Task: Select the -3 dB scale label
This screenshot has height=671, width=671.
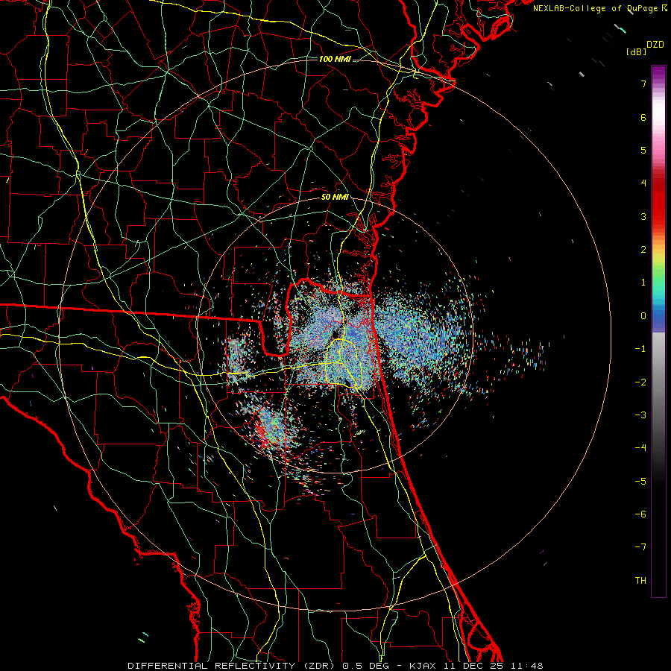Action: tap(640, 415)
